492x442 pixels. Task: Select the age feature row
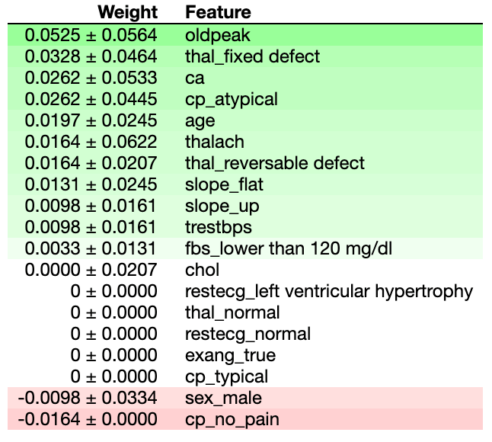pyautogui.click(x=245, y=120)
